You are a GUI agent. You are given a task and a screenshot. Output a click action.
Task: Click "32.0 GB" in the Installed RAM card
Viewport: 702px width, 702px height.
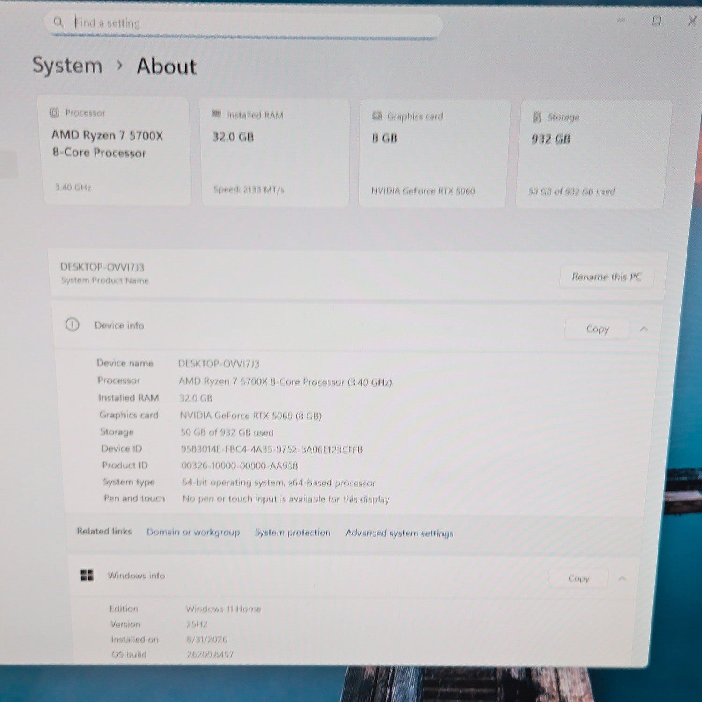233,137
